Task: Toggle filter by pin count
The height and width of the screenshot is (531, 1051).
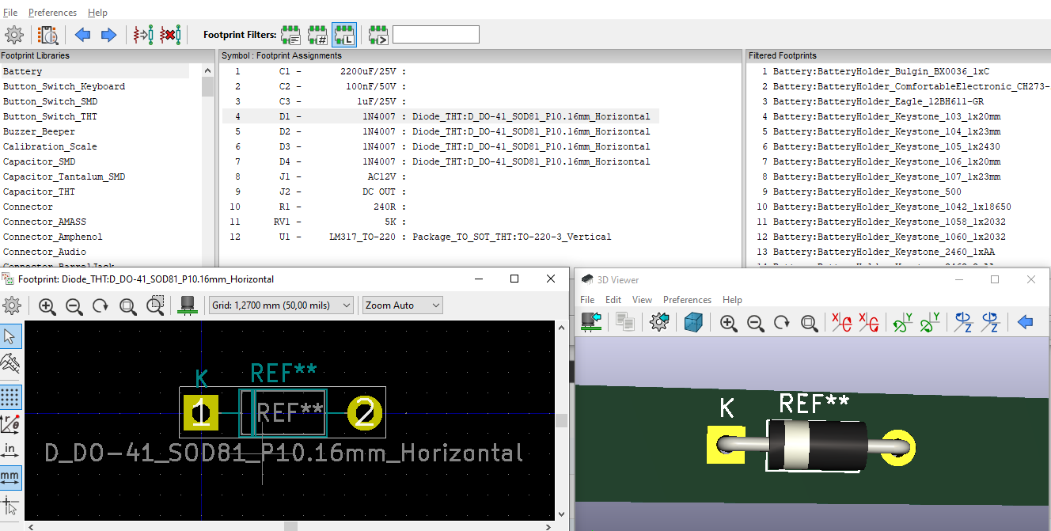Action: click(317, 35)
